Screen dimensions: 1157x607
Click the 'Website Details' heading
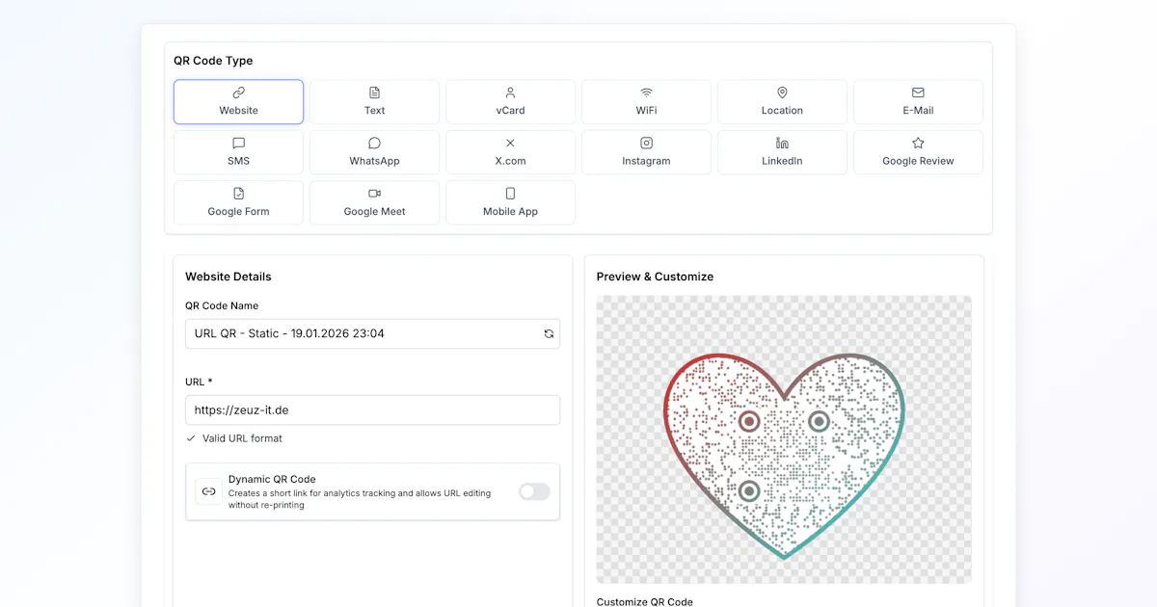[229, 277]
